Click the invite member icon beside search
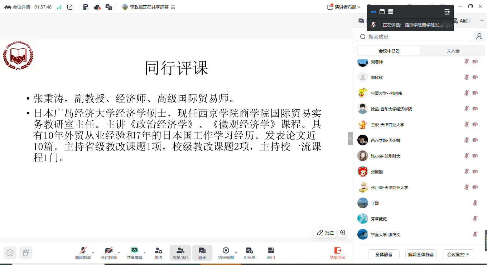The image size is (487, 265). click(x=479, y=36)
